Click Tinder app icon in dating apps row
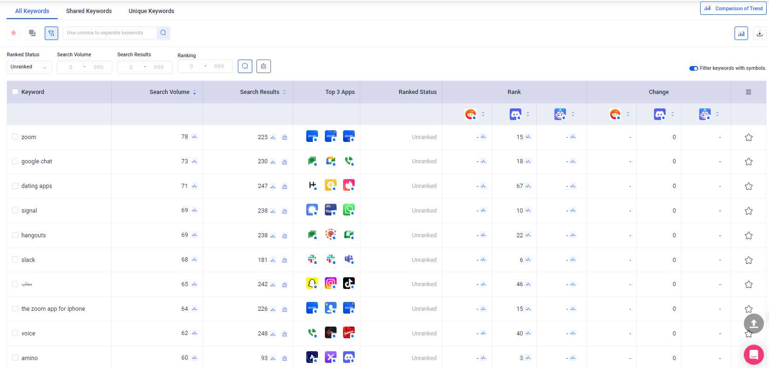This screenshot has width=769, height=368. (x=349, y=185)
